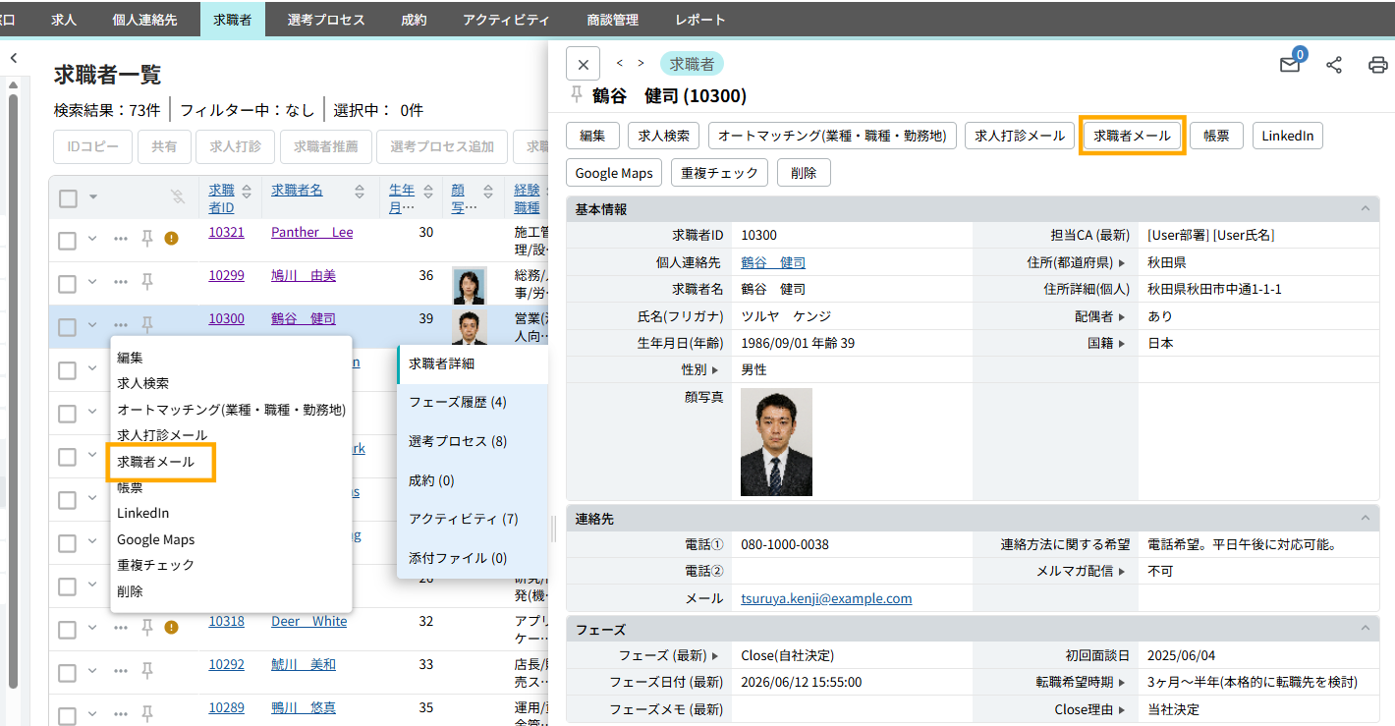Collapse the 基本情報 section

(1364, 209)
